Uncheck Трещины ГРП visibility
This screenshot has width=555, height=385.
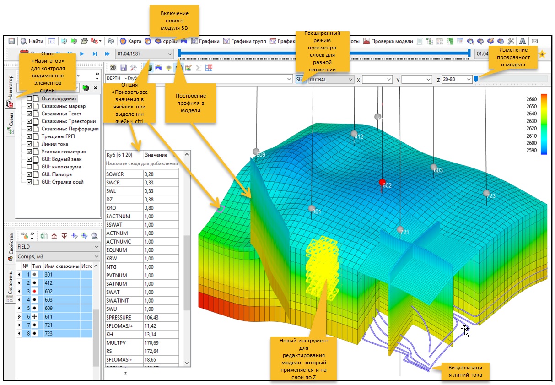click(x=29, y=136)
